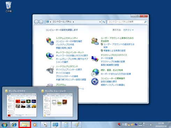Open the Recycle Bin (ごみ箱) on desktop
Screen dimensions: 171x128
pos(8,7)
